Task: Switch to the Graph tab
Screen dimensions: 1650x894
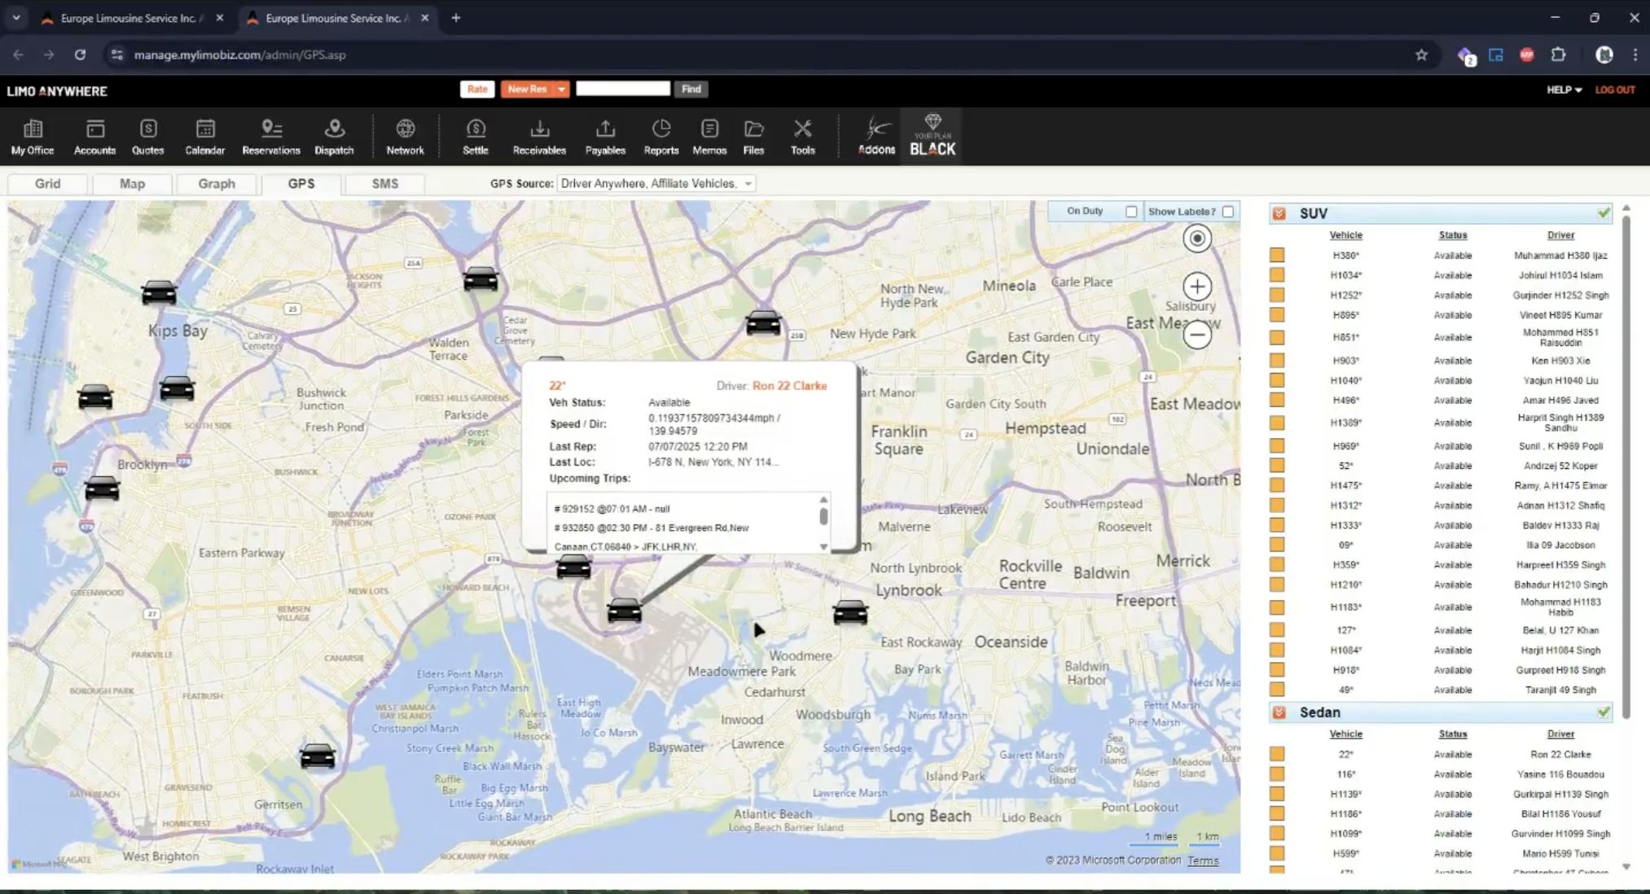Action: tap(216, 183)
